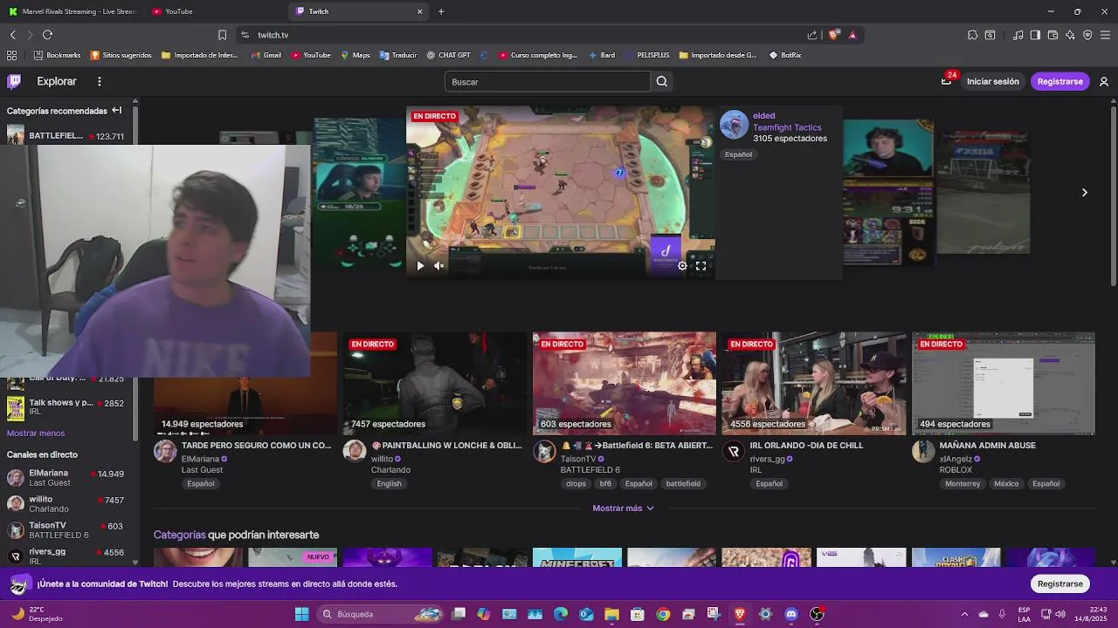
Task: Collapse the Categorías recomendadas sidebar
Action: pyautogui.click(x=117, y=111)
